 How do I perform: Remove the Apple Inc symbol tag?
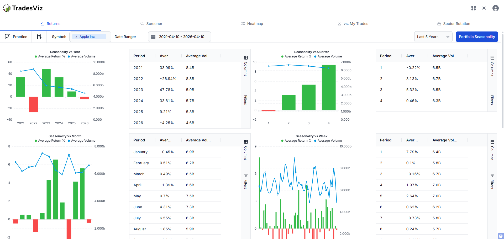coord(76,37)
